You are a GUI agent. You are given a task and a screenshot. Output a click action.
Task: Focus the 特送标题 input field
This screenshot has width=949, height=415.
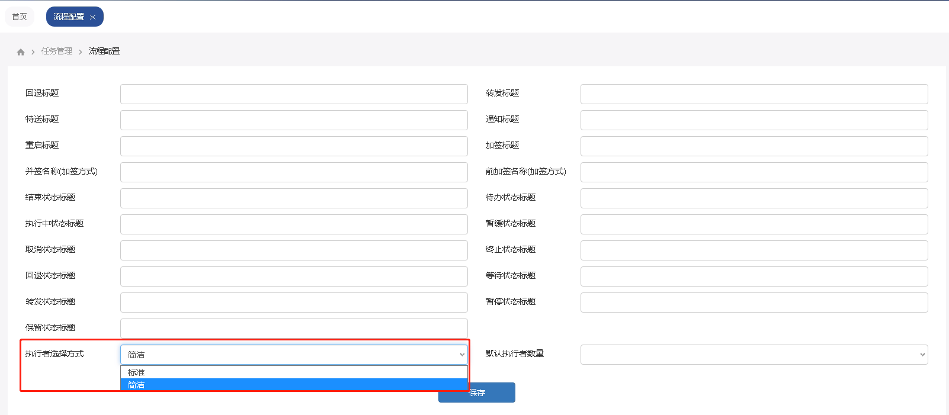pos(294,120)
